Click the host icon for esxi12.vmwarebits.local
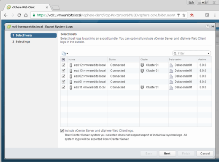Screen dimensions: 219x162 click(x=71, y=65)
